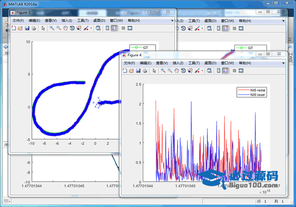The width and height of the screenshot is (296, 207).
Task: Click Show Plot Tools in Figure 4
Action: pyautogui.click(x=241, y=71)
